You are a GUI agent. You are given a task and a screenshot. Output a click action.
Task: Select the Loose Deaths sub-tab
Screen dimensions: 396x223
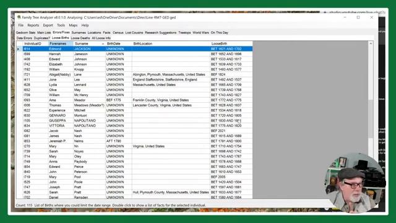coord(80,38)
